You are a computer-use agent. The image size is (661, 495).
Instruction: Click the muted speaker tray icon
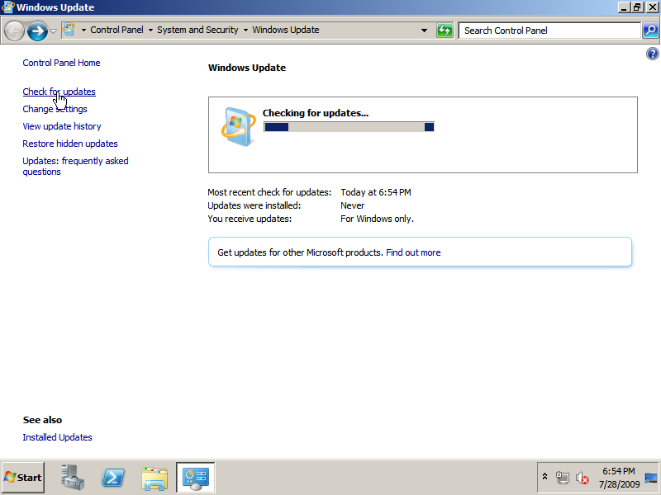[x=583, y=478]
